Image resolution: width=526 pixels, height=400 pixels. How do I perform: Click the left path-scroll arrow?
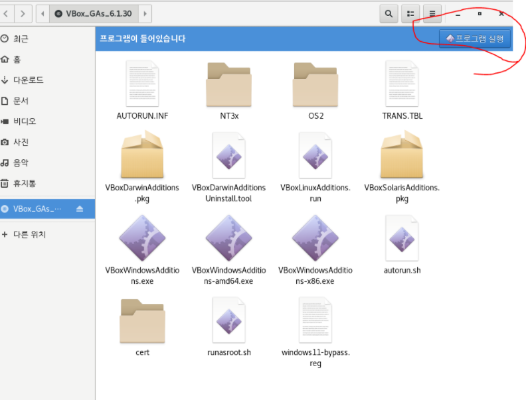pos(43,14)
